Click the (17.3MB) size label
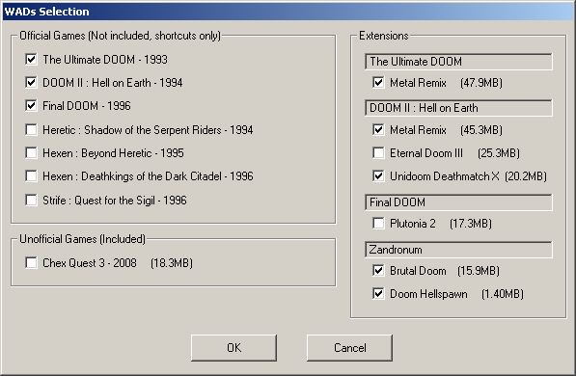 471,224
